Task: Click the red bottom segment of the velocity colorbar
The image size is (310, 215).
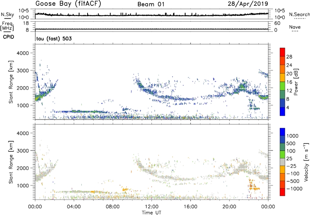Action: click(x=282, y=192)
